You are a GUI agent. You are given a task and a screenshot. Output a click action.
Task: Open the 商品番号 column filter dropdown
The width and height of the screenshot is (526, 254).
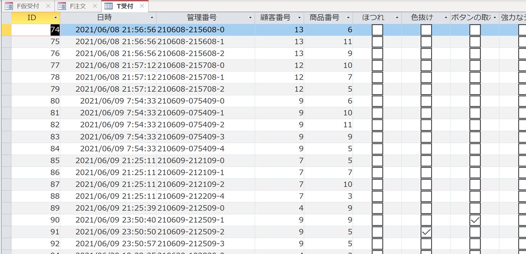click(348, 18)
